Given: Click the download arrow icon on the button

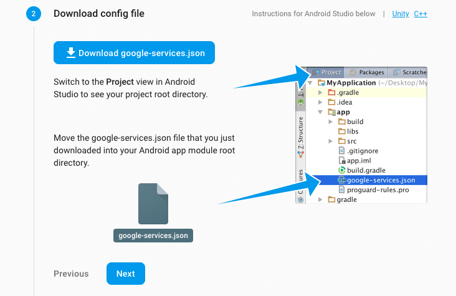Looking at the screenshot, I should (71, 53).
